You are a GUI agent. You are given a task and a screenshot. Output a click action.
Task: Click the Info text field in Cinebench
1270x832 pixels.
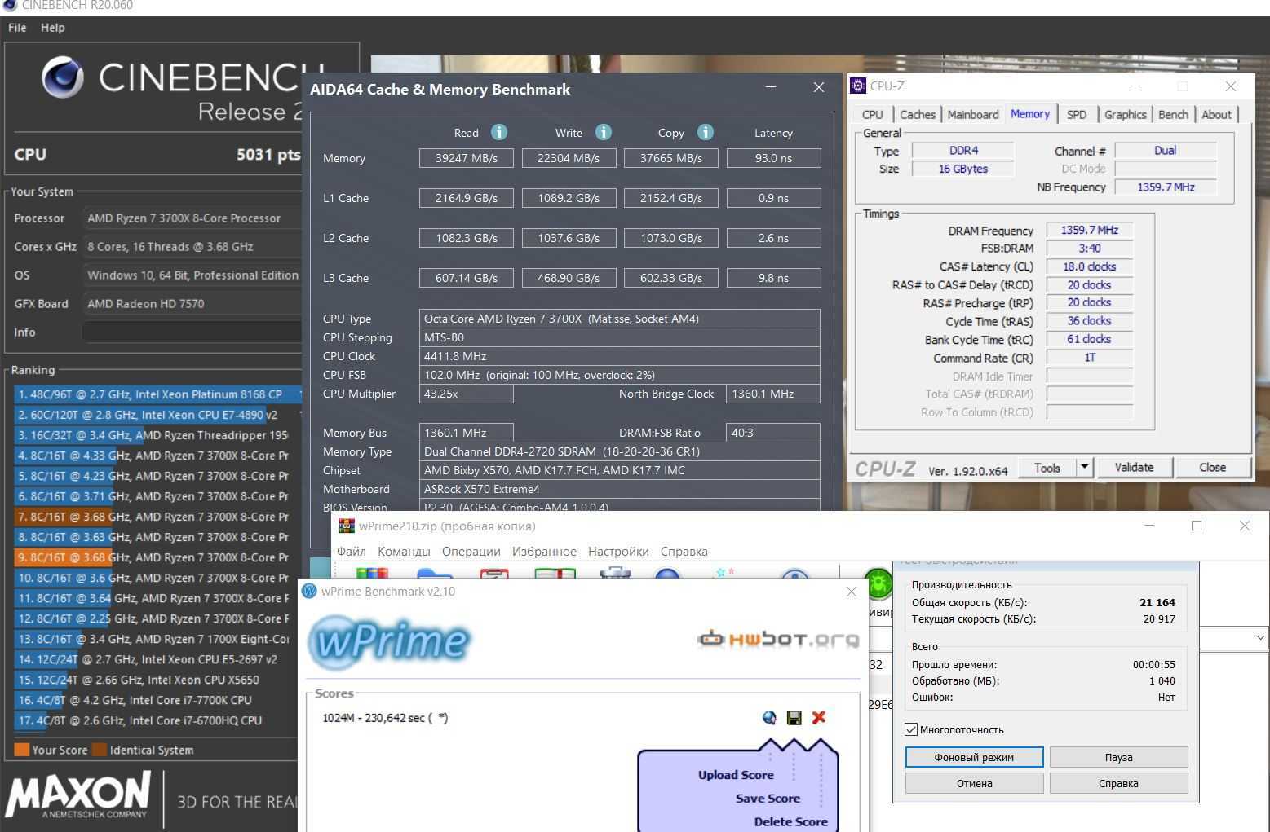click(x=192, y=332)
